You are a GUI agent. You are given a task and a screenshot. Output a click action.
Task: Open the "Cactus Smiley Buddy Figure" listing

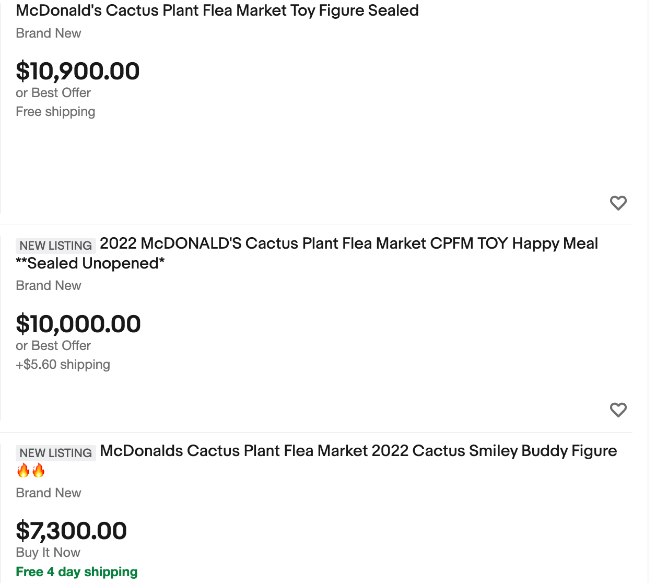point(358,451)
